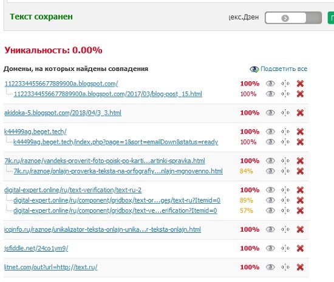The width and height of the screenshot is (334, 282).
Task: Highlight matches for blog-post_15.html row
Action: [270, 94]
